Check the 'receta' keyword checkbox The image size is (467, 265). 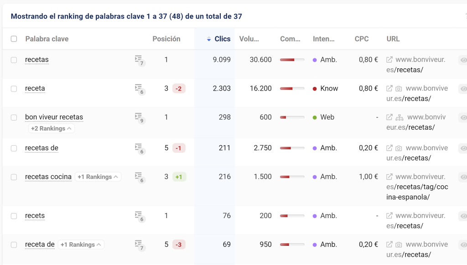tap(14, 89)
